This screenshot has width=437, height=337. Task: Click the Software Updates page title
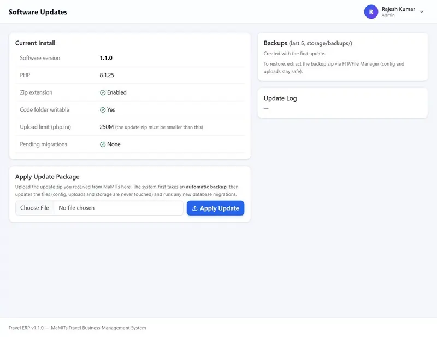click(x=38, y=12)
